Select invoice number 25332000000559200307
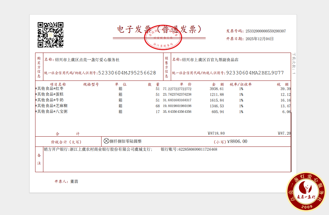The width and height of the screenshot is (329, 215). point(265,31)
